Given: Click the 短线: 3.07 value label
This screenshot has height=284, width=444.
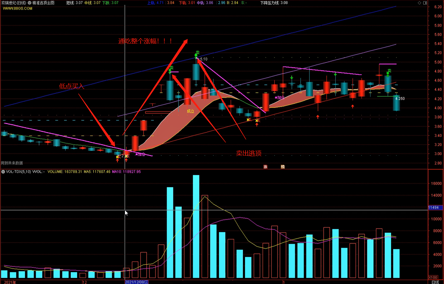Looking at the screenshot, I should [x=74, y=3].
